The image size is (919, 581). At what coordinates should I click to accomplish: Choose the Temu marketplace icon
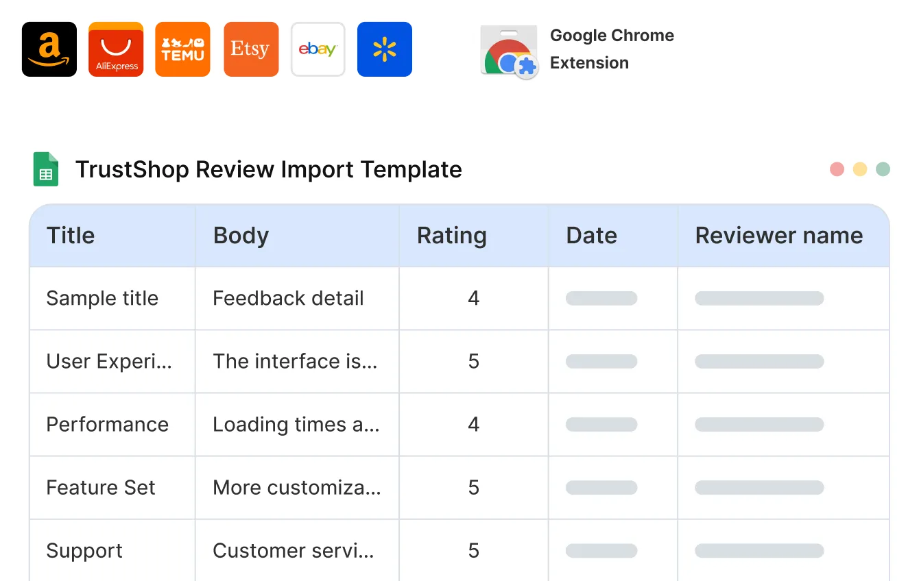[182, 49]
